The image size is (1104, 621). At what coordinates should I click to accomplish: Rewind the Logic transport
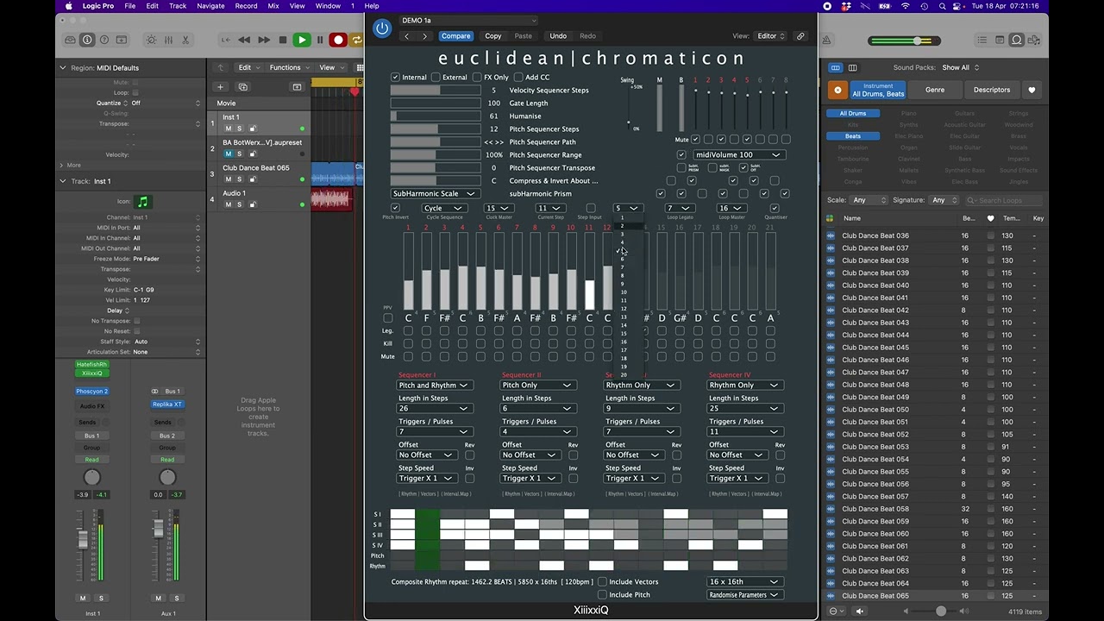244,40
